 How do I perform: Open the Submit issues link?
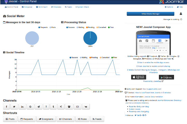[135, 109]
